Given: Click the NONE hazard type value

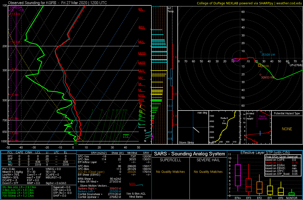Looking at the screenshot, I should click(287, 129).
